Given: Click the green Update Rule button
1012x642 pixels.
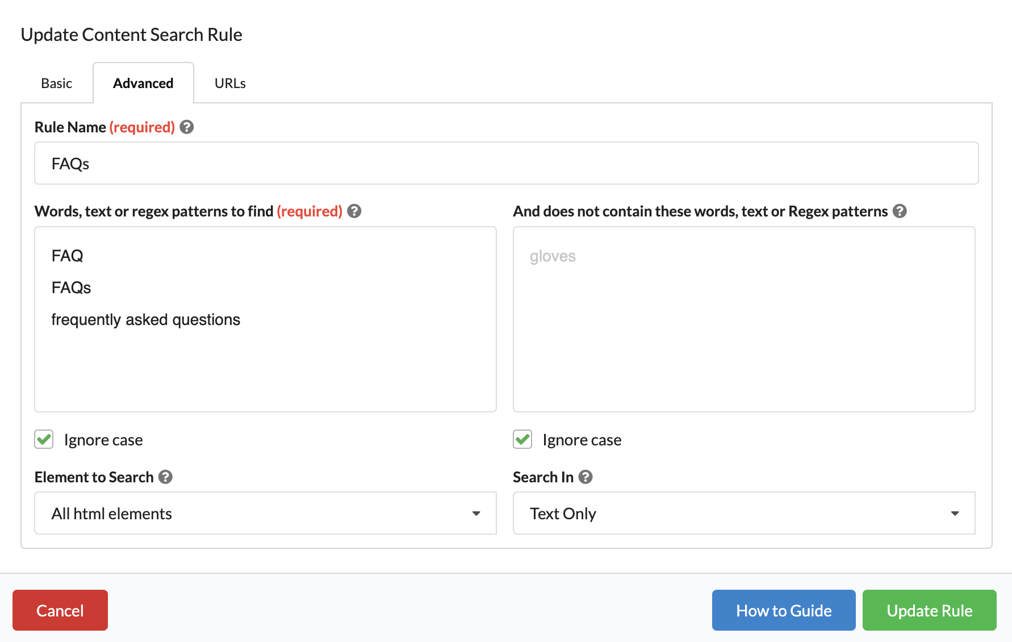Looking at the screenshot, I should click(x=930, y=610).
